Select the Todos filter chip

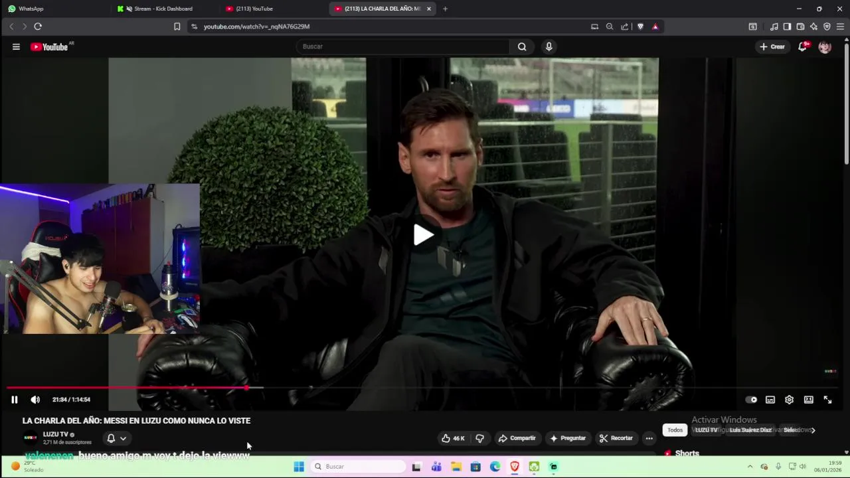[x=675, y=430]
